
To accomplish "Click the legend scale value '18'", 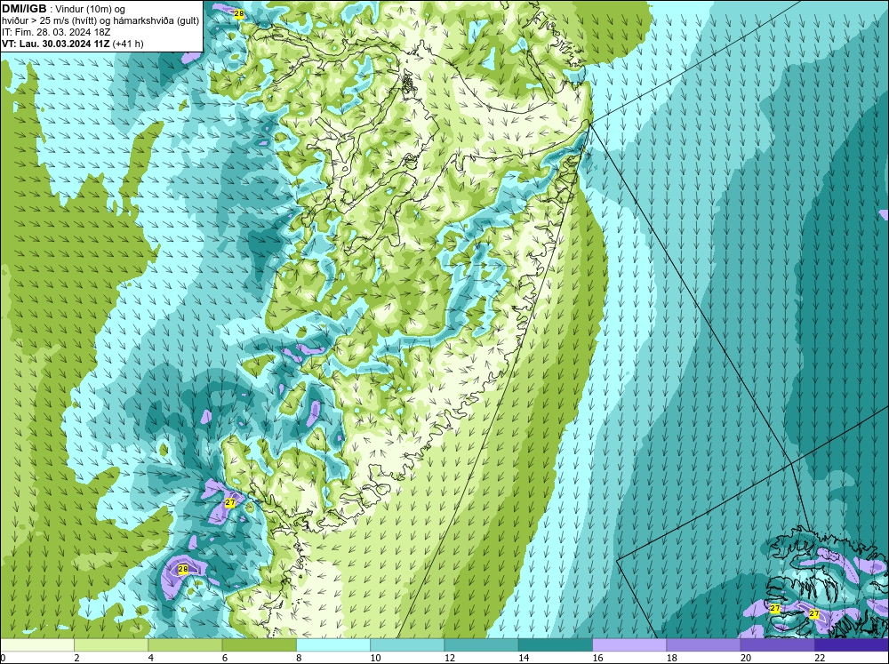I will click(671, 658).
